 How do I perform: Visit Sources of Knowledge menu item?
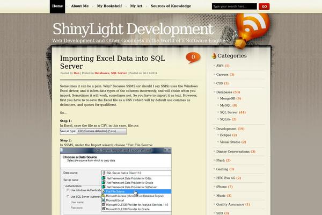pyautogui.click(x=171, y=6)
